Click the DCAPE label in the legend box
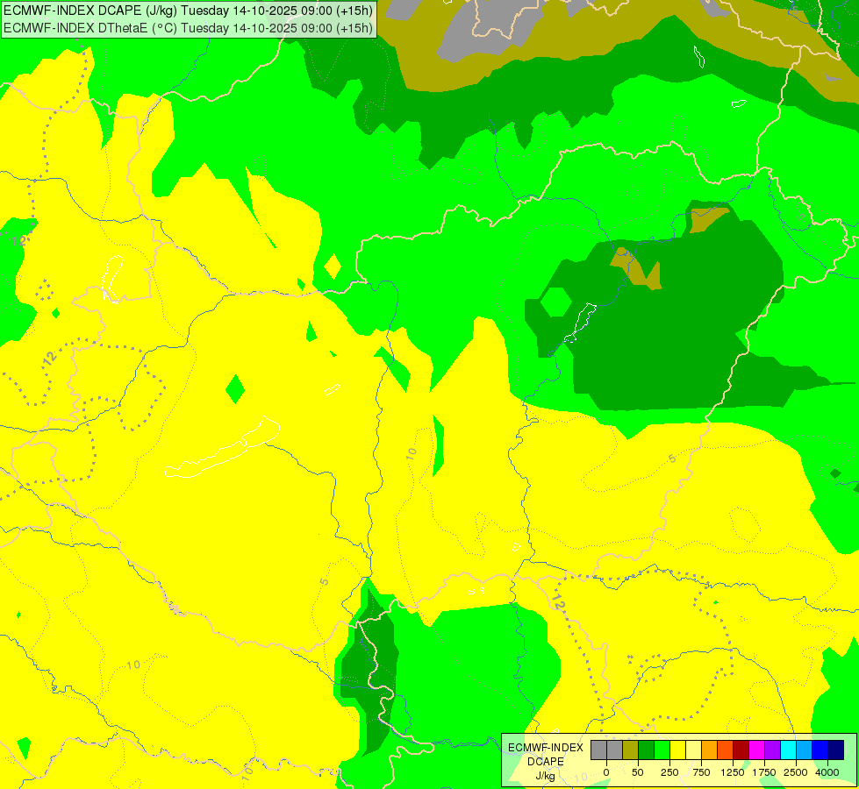The height and width of the screenshot is (789, 859). coord(546,762)
